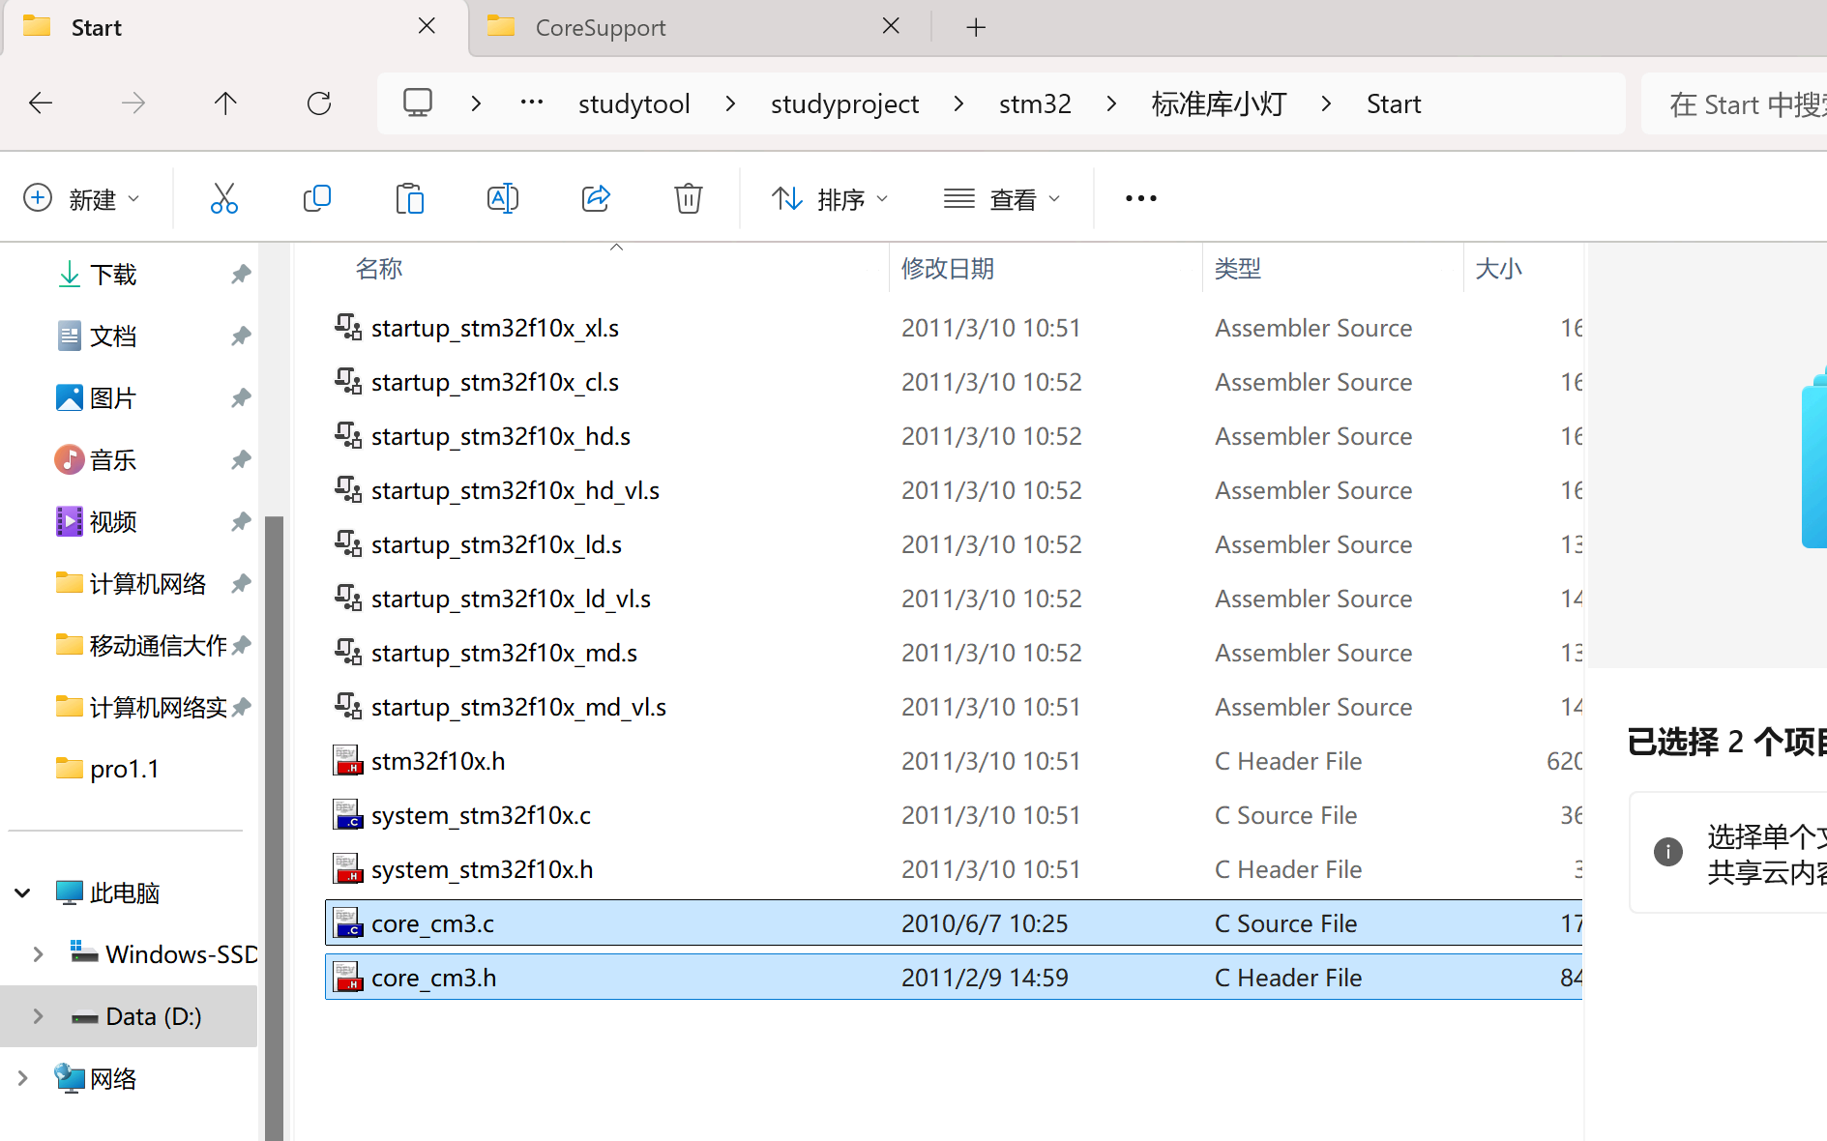Select file core_cm3.h

point(954,978)
